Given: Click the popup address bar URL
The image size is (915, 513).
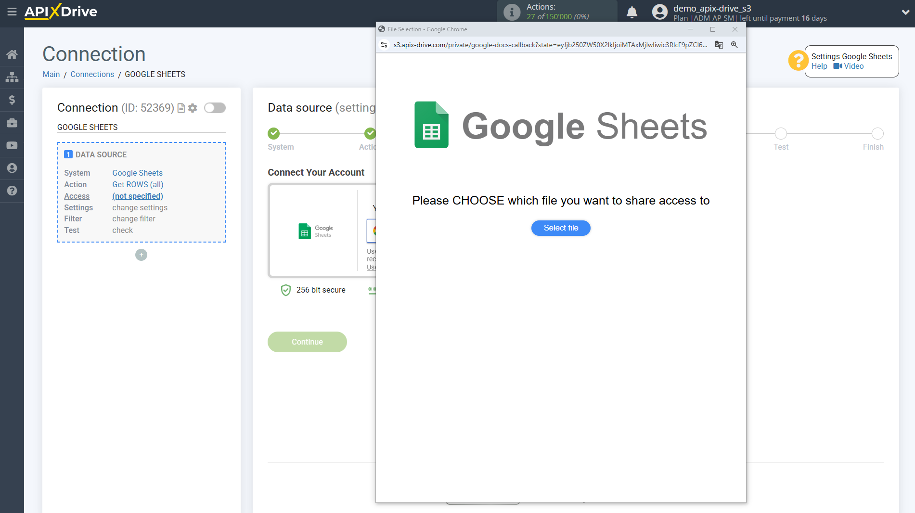Looking at the screenshot, I should (550, 45).
